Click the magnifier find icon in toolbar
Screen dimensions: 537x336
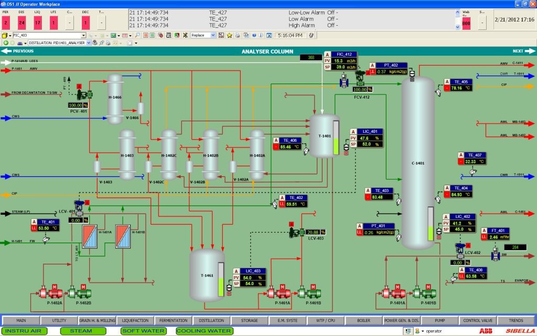click(138, 35)
